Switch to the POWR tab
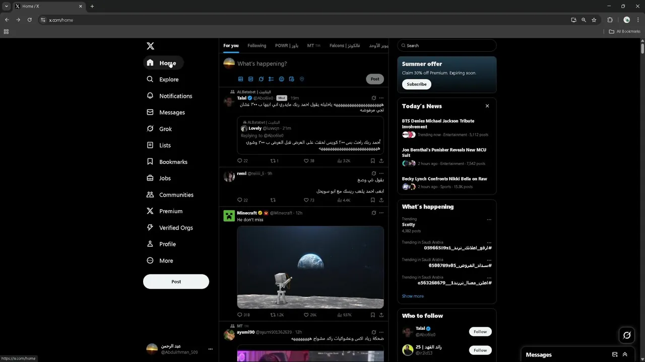The height and width of the screenshot is (362, 645). click(287, 46)
